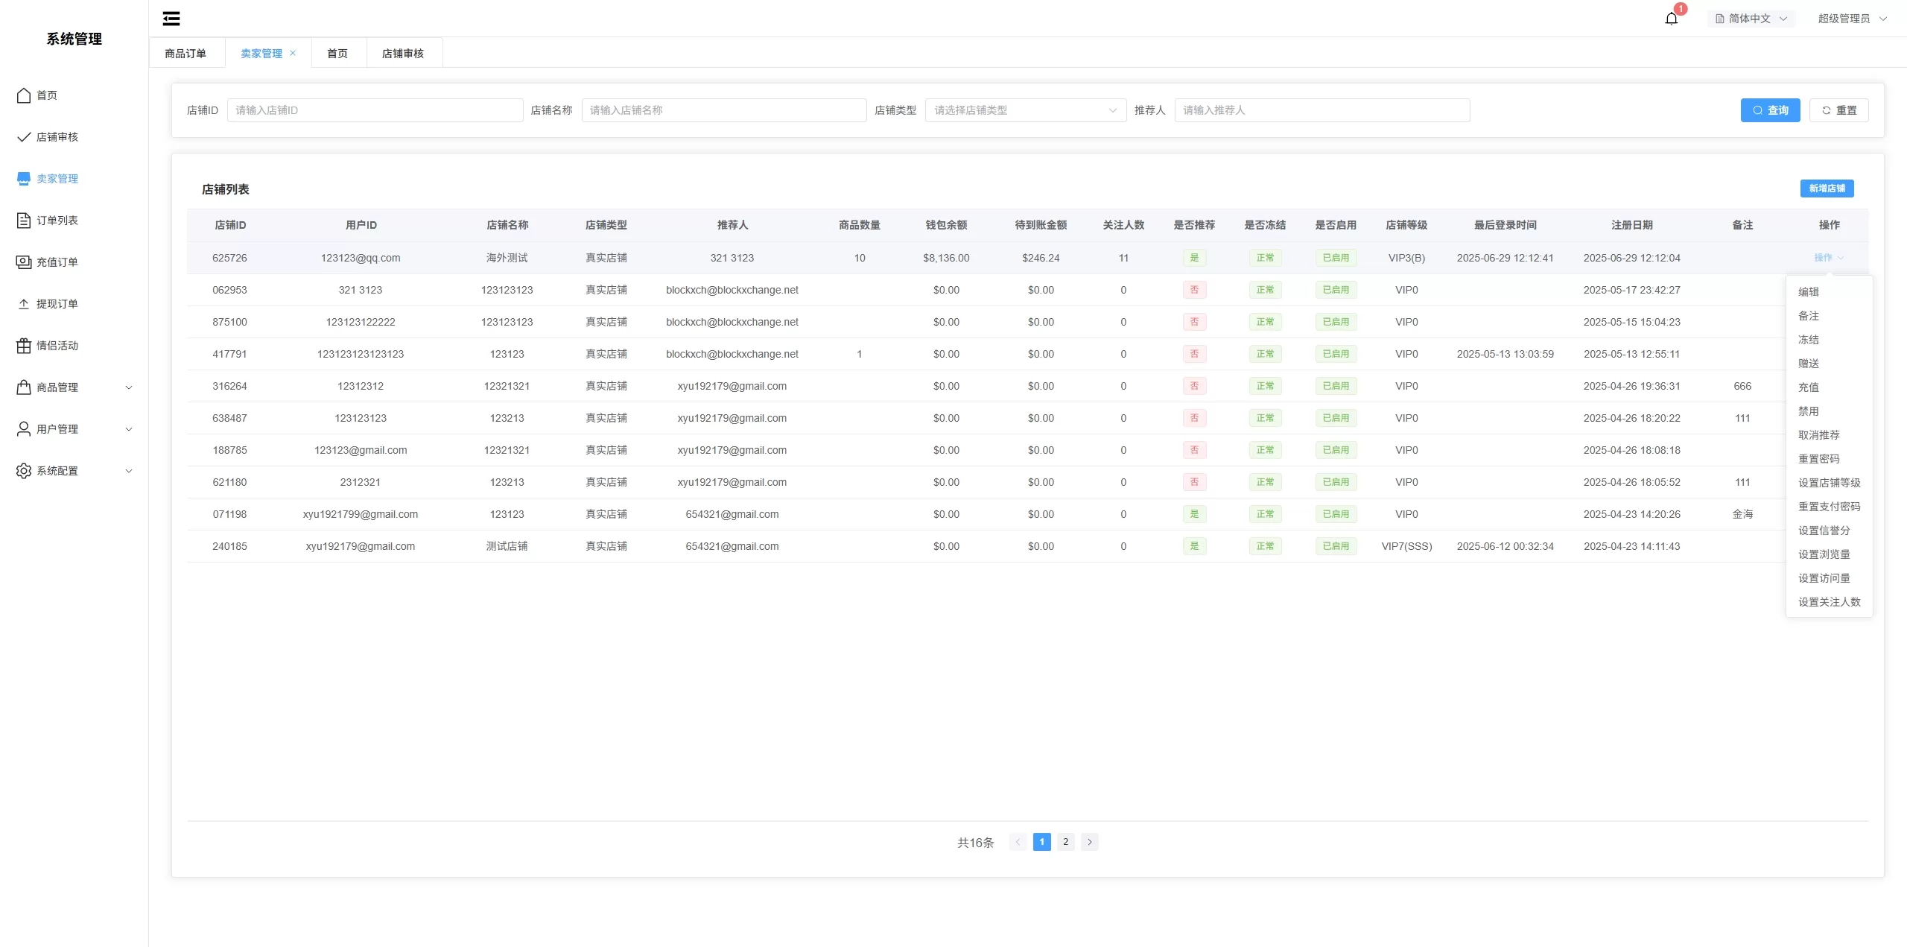Screen dimensions: 1907x947
Task: Open 店铺审核 checkmark sidebar item
Action: point(24,137)
